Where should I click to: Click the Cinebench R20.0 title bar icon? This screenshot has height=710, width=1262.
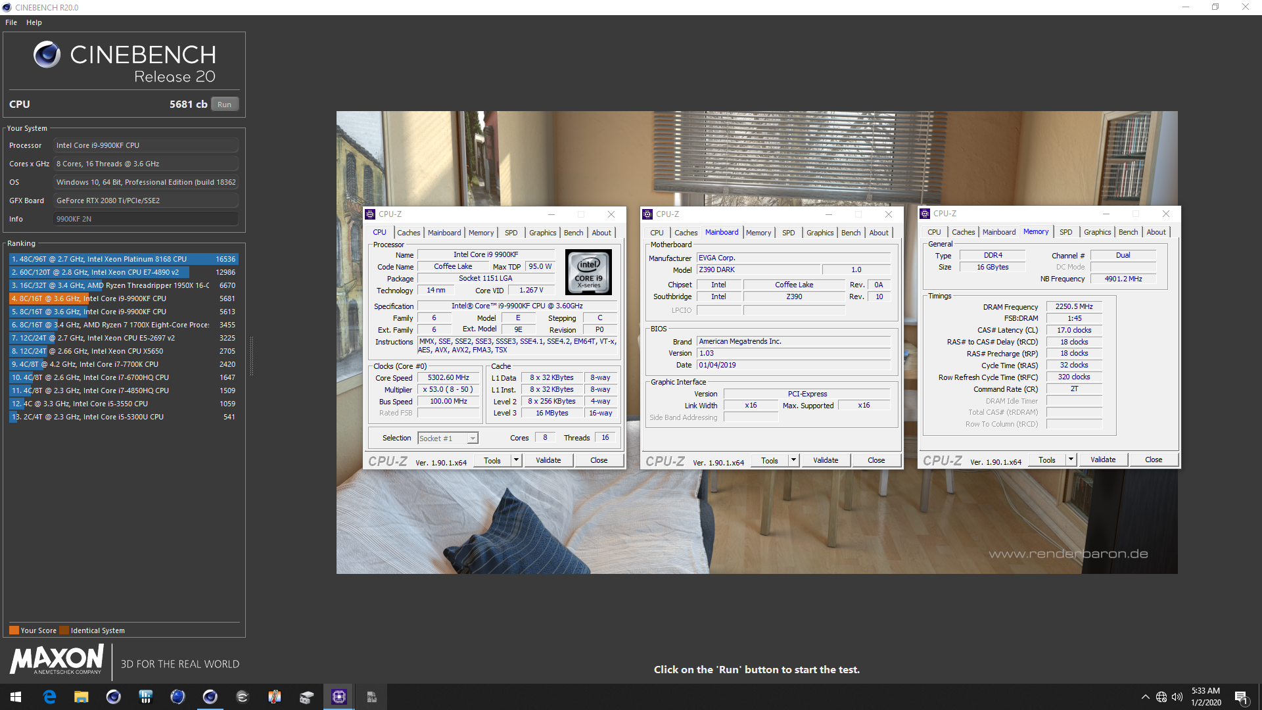coord(7,7)
